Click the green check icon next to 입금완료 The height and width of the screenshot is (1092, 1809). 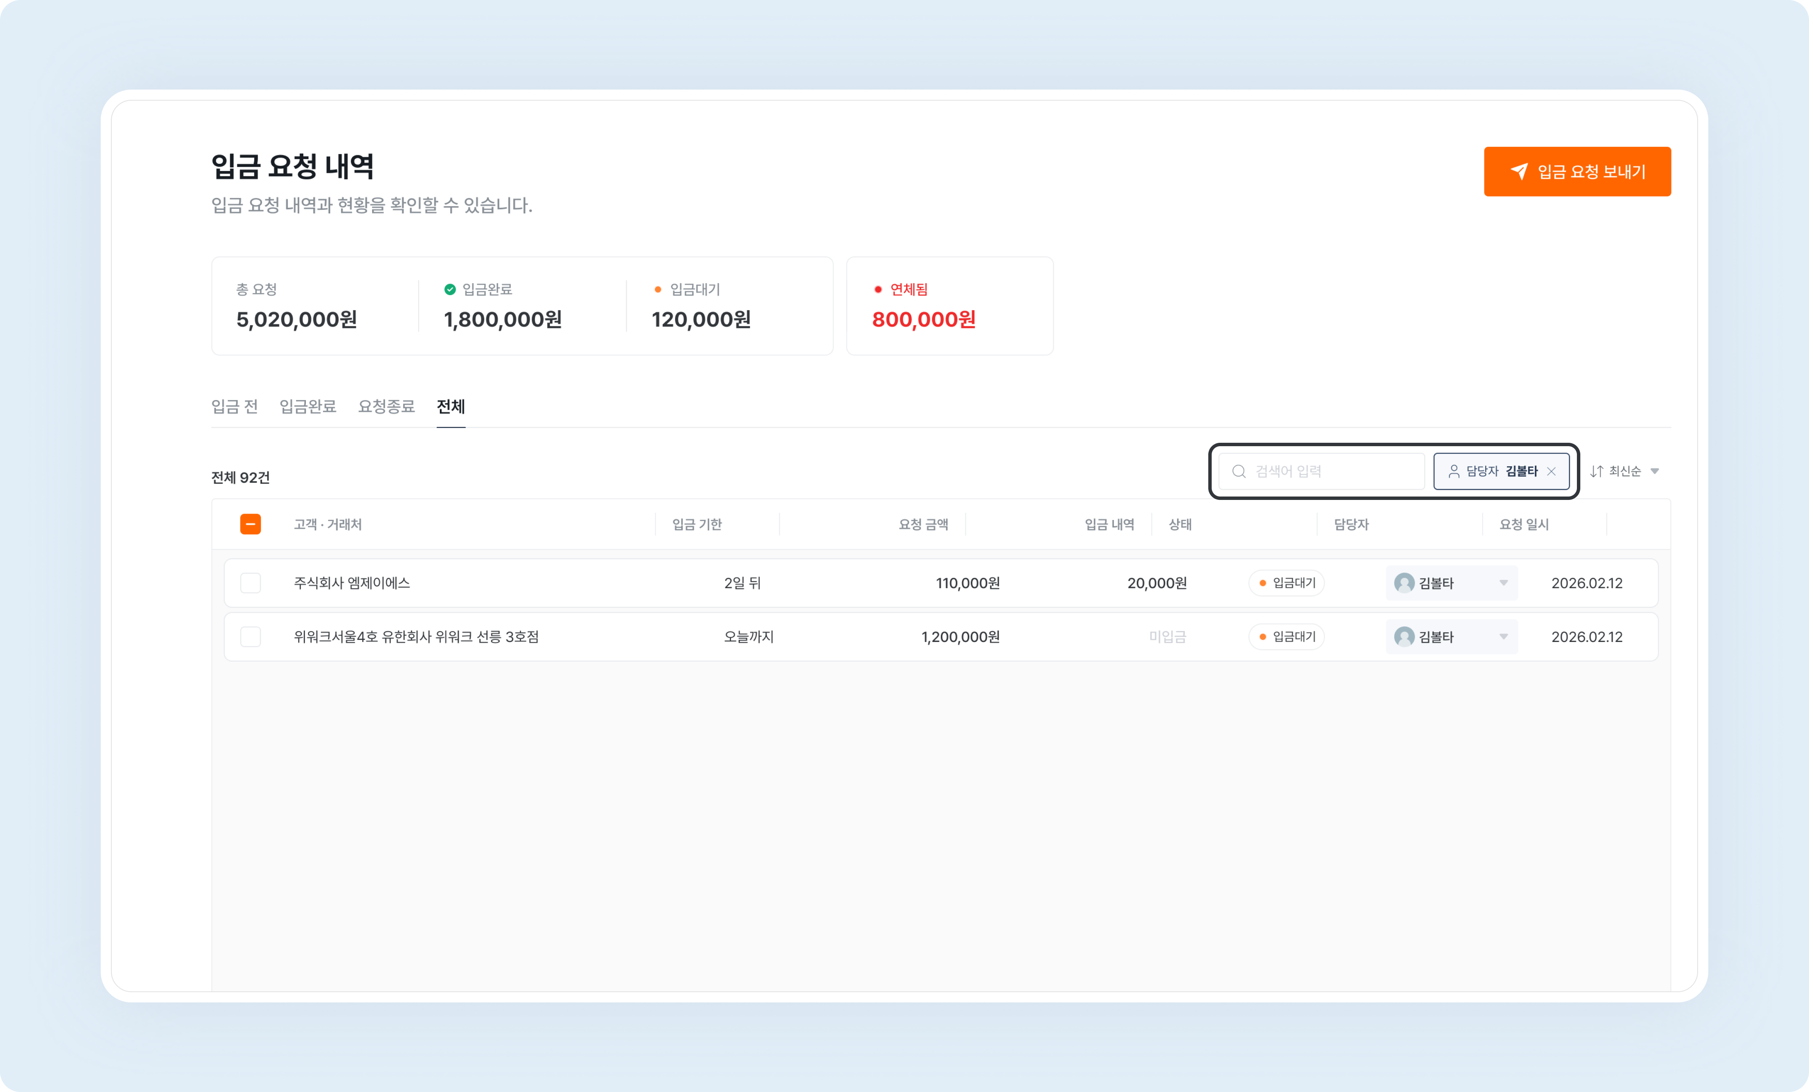pyautogui.click(x=449, y=289)
